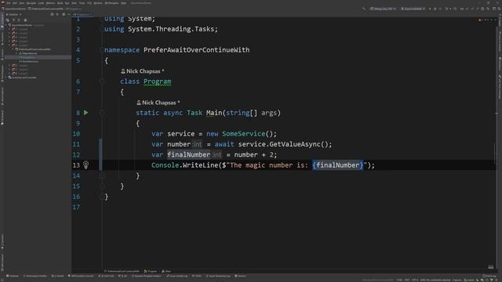Collapse the PreferAwaitOverContinueWith project node
The height and width of the screenshot is (282, 502).
(x=13, y=49)
